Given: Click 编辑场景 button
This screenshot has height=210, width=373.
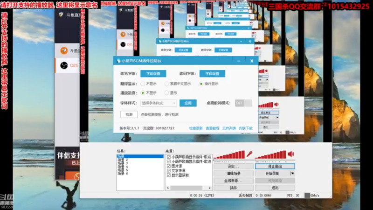Looking at the screenshot, I should pos(234,173).
